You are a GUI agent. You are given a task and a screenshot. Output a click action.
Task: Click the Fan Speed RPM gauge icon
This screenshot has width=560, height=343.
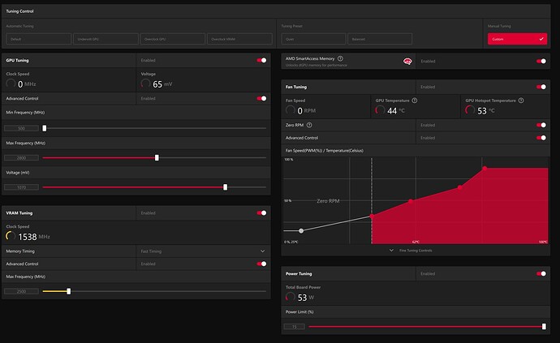(291, 110)
